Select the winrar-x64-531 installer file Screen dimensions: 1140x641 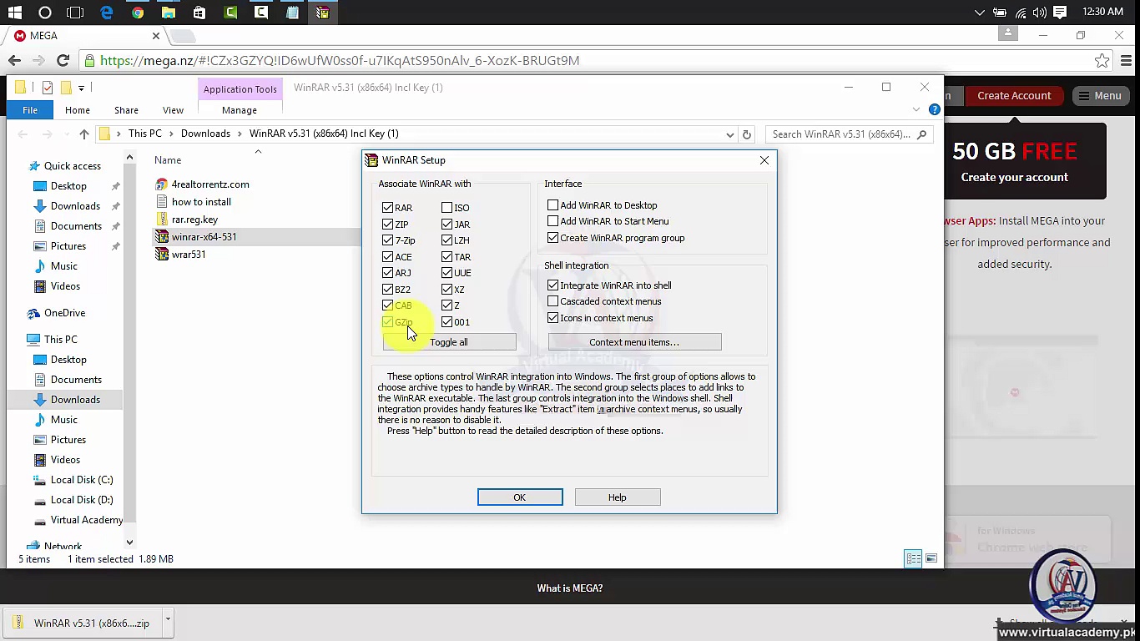[x=204, y=237]
